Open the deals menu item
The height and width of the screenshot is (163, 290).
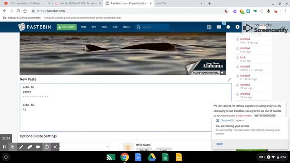[x=126, y=27]
